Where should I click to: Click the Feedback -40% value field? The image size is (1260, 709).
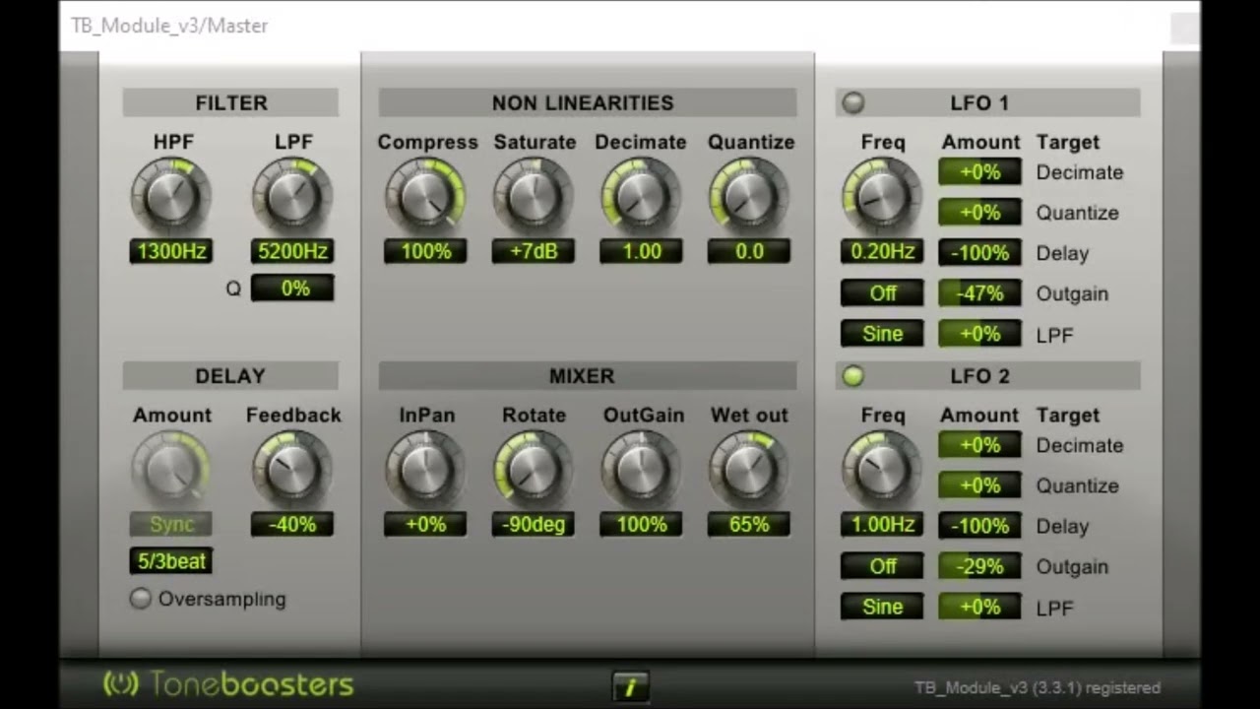292,524
